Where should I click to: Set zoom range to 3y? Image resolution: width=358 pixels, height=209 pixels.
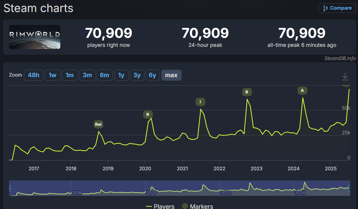pyautogui.click(x=137, y=75)
